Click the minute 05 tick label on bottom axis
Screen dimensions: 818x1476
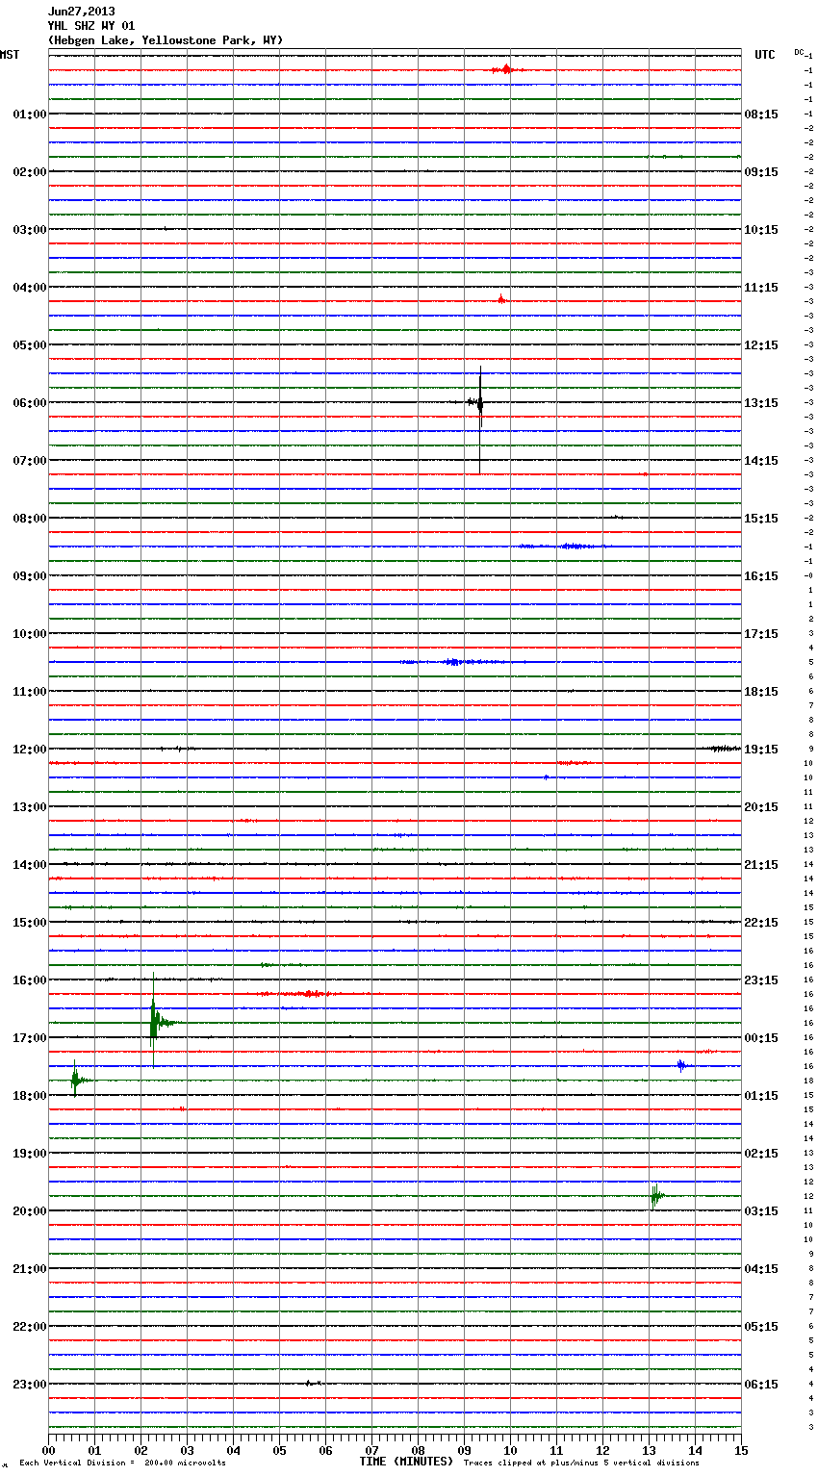click(279, 1451)
